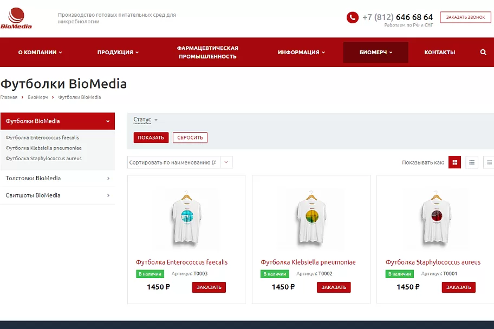Image resolution: width=494 pixels, height=329 pixels.
Task: Switch to list view icon
Action: (x=472, y=162)
